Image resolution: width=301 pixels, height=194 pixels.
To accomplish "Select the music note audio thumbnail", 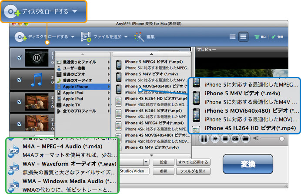I will click(x=37, y=80).
